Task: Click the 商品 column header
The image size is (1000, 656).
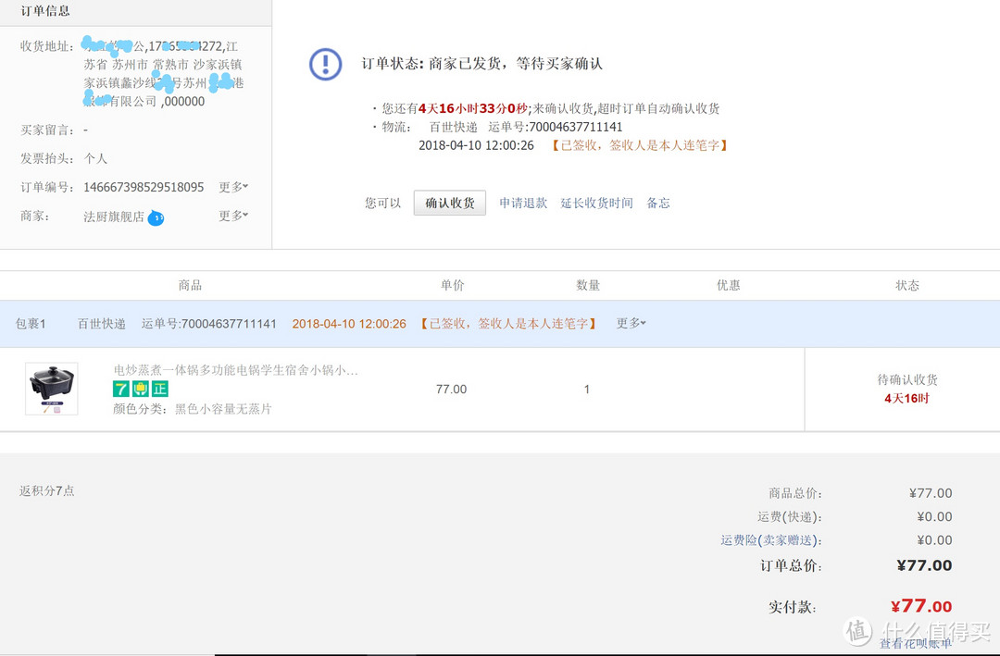Action: (x=190, y=285)
